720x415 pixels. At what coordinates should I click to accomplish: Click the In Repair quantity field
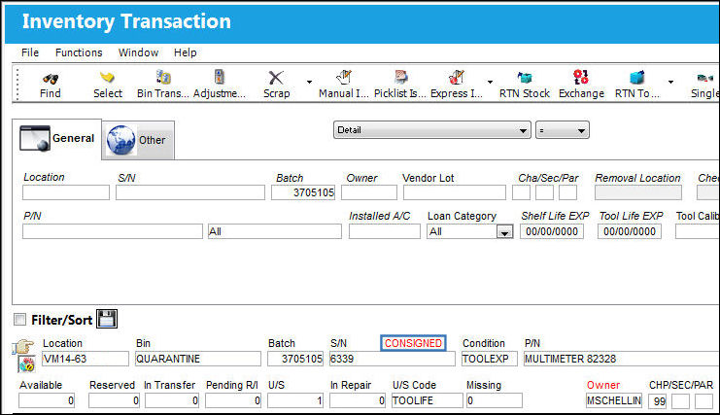[x=358, y=400]
